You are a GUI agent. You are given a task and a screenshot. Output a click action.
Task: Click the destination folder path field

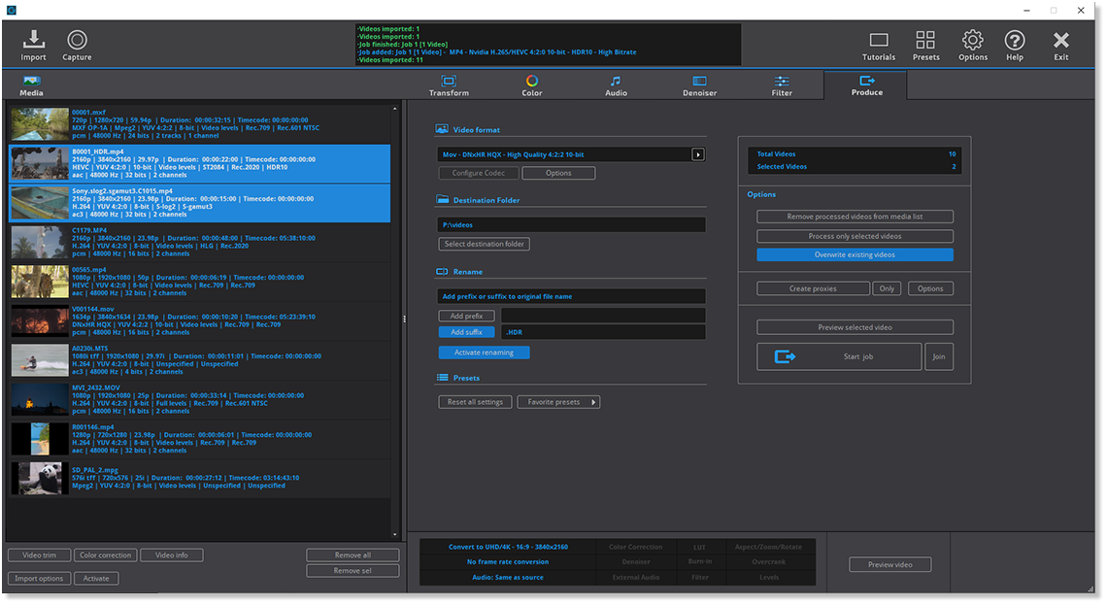571,225
